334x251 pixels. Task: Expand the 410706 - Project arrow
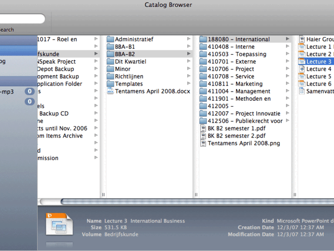tap(288, 69)
